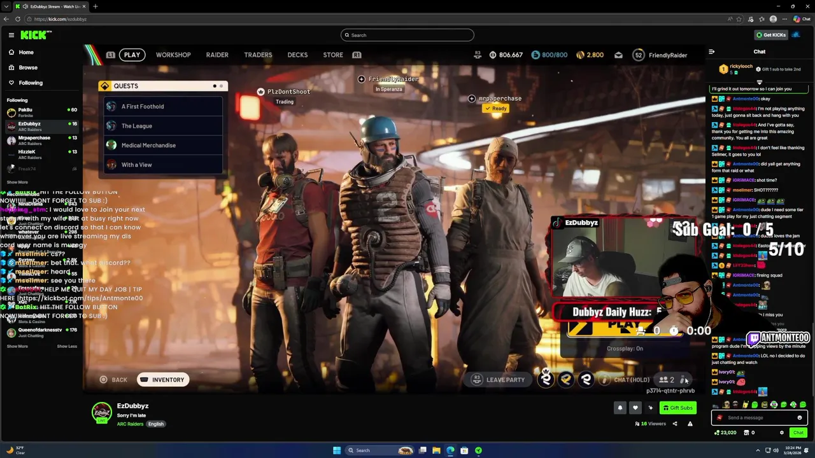Viewport: 815px width, 458px height.
Task: Open the Queenofdarknesstv recommended channel
Action: (41, 333)
